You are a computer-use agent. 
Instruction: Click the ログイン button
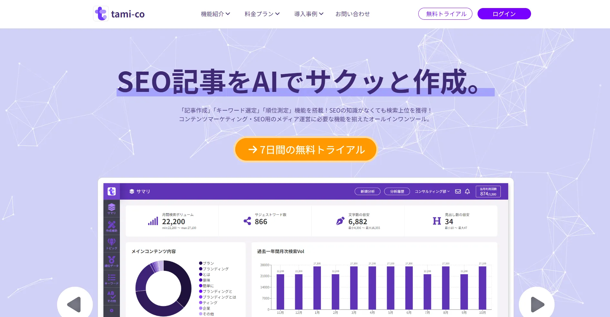pos(504,14)
